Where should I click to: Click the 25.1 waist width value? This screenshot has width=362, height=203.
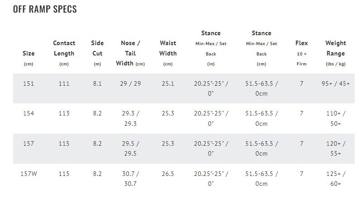168,83
